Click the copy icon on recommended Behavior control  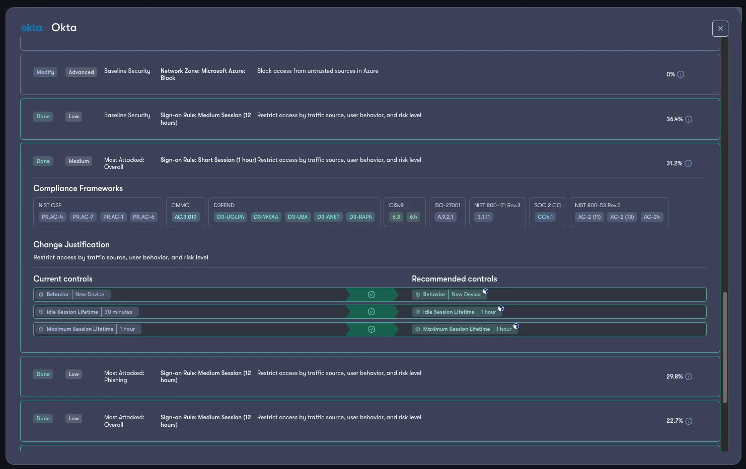[485, 291]
